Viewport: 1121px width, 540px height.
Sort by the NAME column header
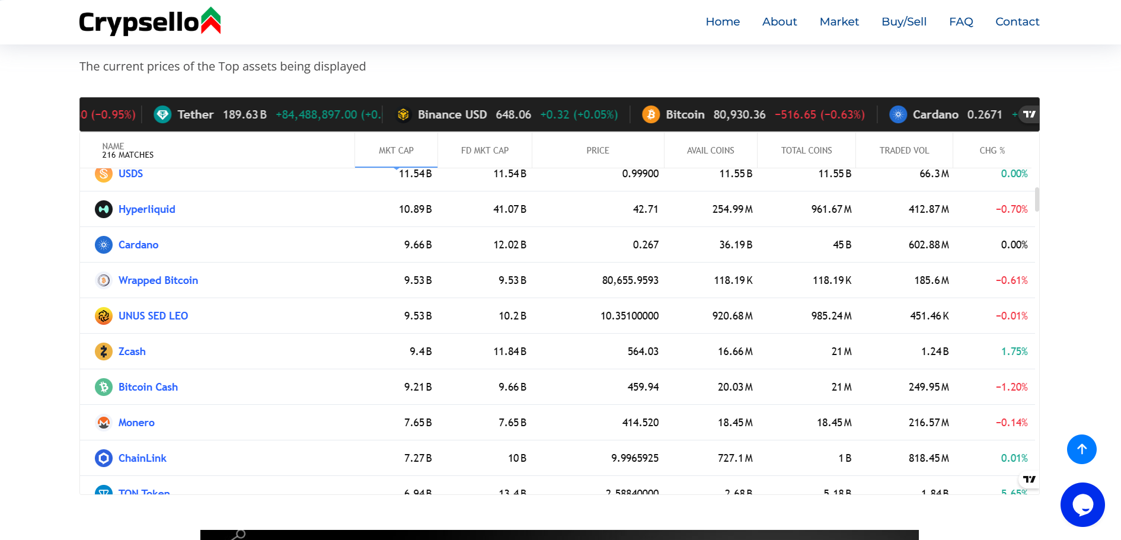113,146
